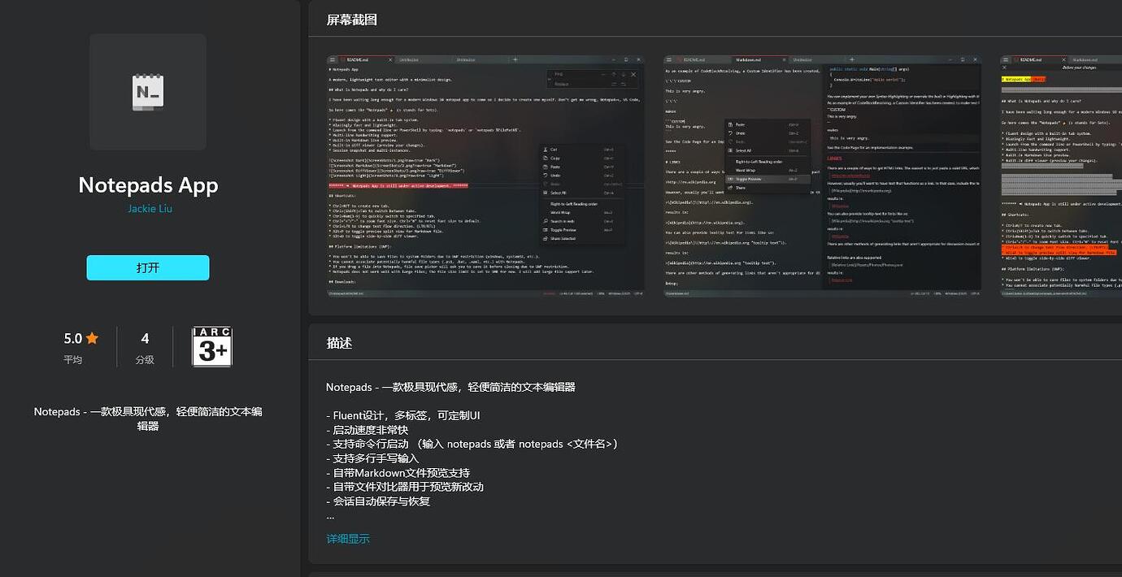Open the middle screenshot thumbnail
This screenshot has width=1122, height=577.
point(821,175)
